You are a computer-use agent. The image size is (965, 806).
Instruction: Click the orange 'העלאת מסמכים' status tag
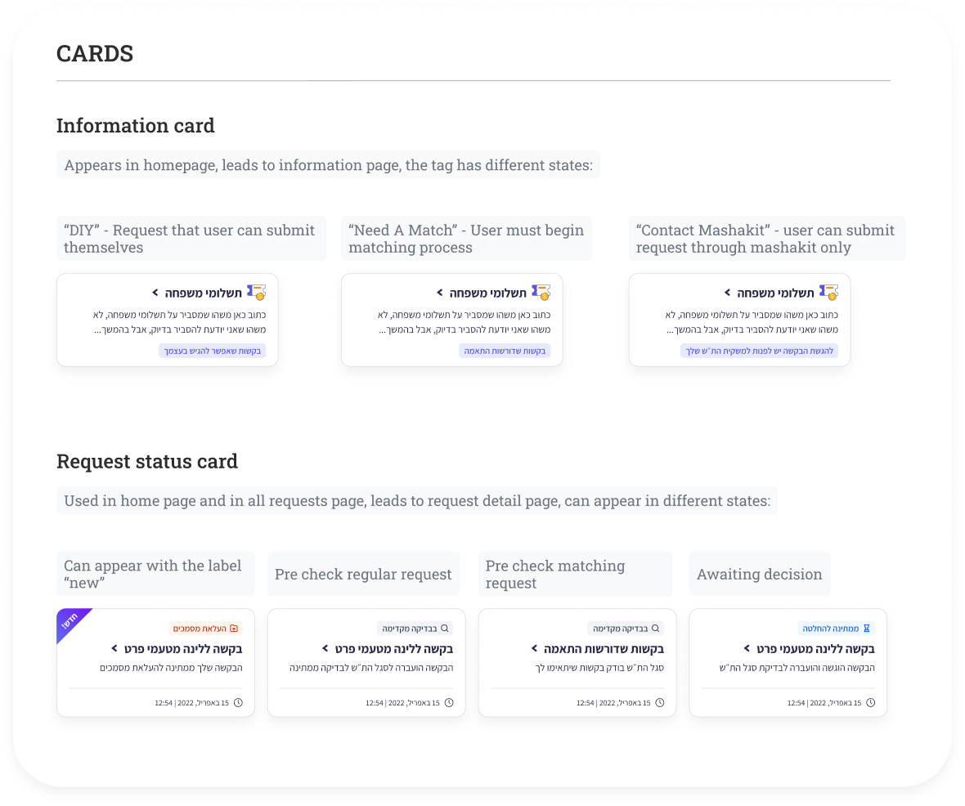[x=205, y=629]
